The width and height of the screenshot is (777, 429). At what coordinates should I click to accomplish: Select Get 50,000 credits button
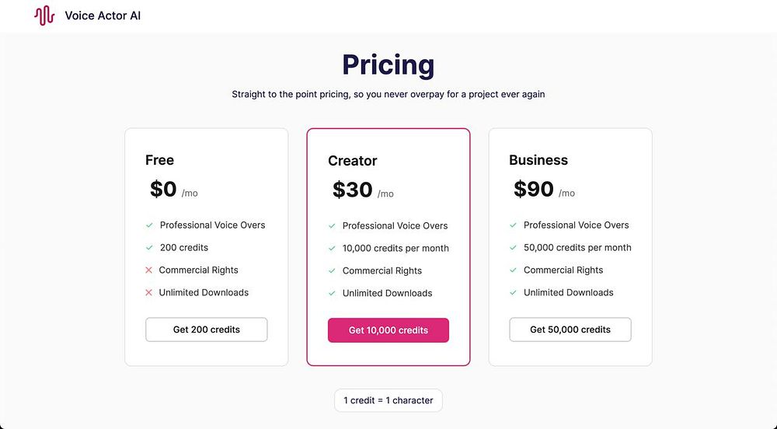[x=570, y=330]
